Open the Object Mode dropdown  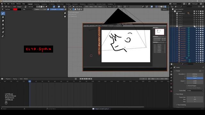(x=78, y=7)
